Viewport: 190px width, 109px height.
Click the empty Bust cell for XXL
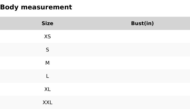(x=142, y=102)
